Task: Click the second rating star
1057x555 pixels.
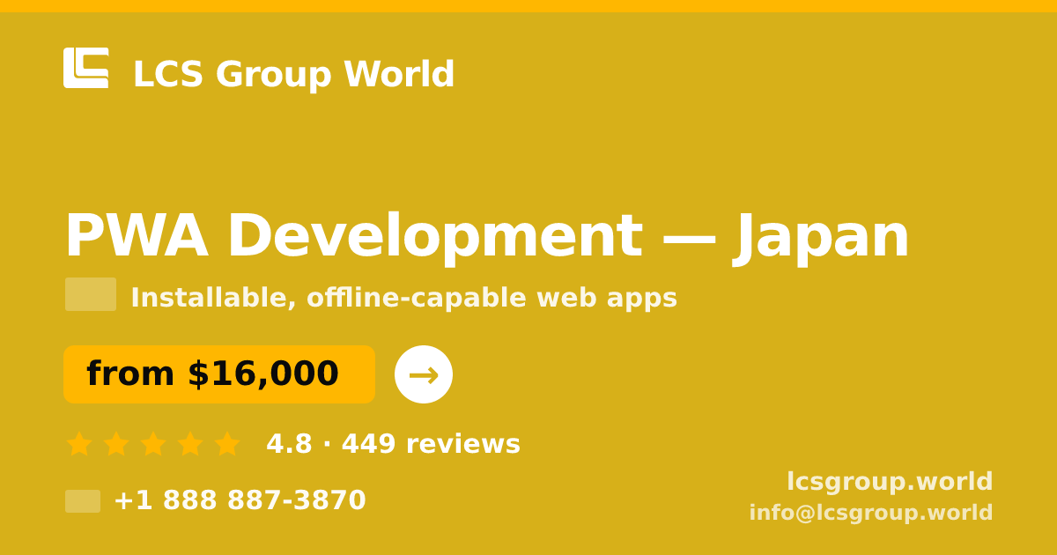Action: [116, 444]
